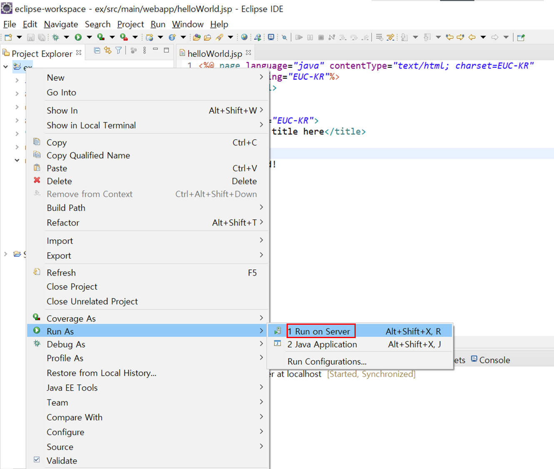Collapse the ex project tree node
The height and width of the screenshot is (469, 554).
(6, 66)
